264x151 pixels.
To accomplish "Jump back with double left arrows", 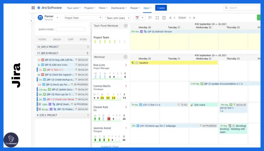I will coord(170,18).
